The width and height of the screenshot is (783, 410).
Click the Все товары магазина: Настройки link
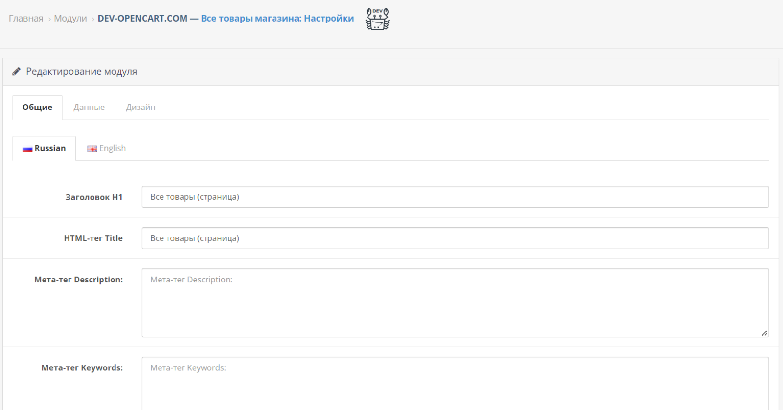[277, 19]
